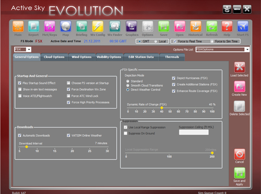The height and width of the screenshot is (194, 261).
Task: Click the Download Interval slider handle
Action: (27, 147)
